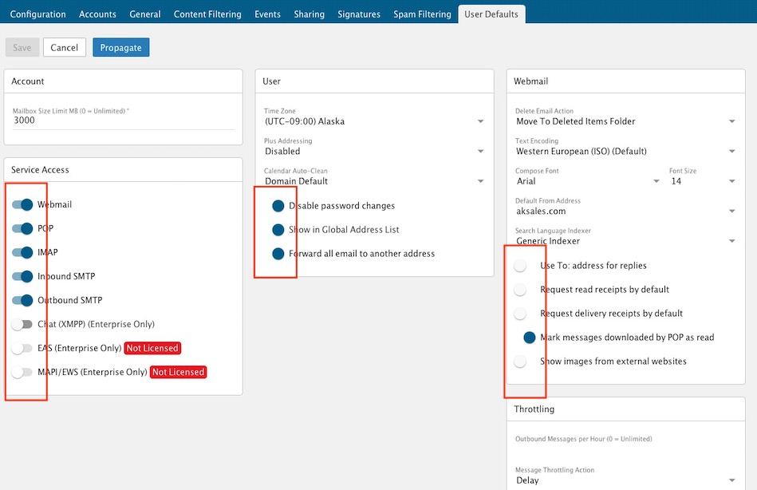The image size is (757, 490).
Task: Toggle Inbound SMTP access
Action: click(22, 277)
